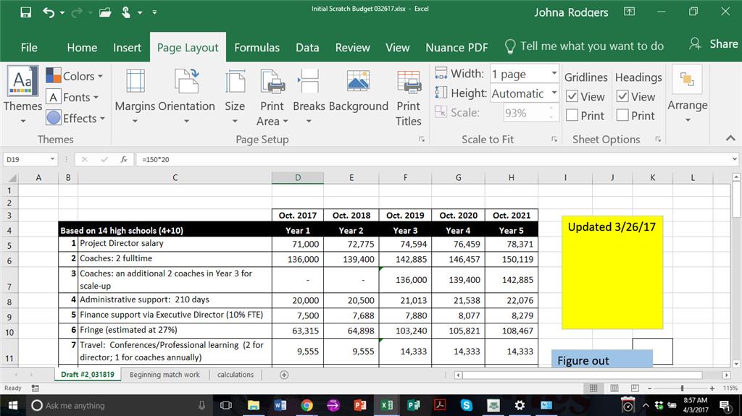Uncheck Headings View checkbox

[x=622, y=96]
